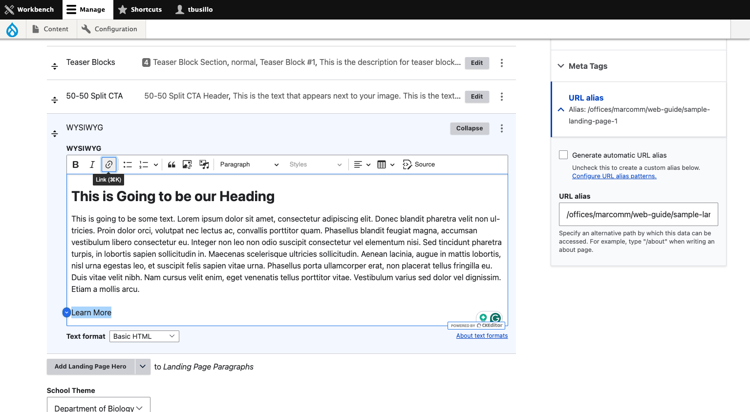Edit the 50-50 Split CTA paragraph
The height and width of the screenshot is (412, 750).
[477, 97]
